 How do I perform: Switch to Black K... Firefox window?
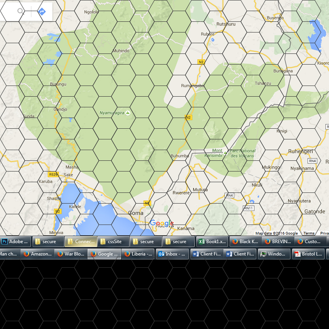tap(245, 241)
